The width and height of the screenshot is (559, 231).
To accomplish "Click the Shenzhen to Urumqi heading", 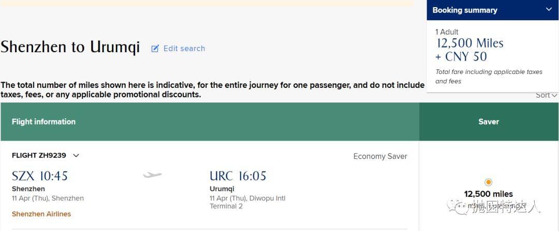I will 70,48.
